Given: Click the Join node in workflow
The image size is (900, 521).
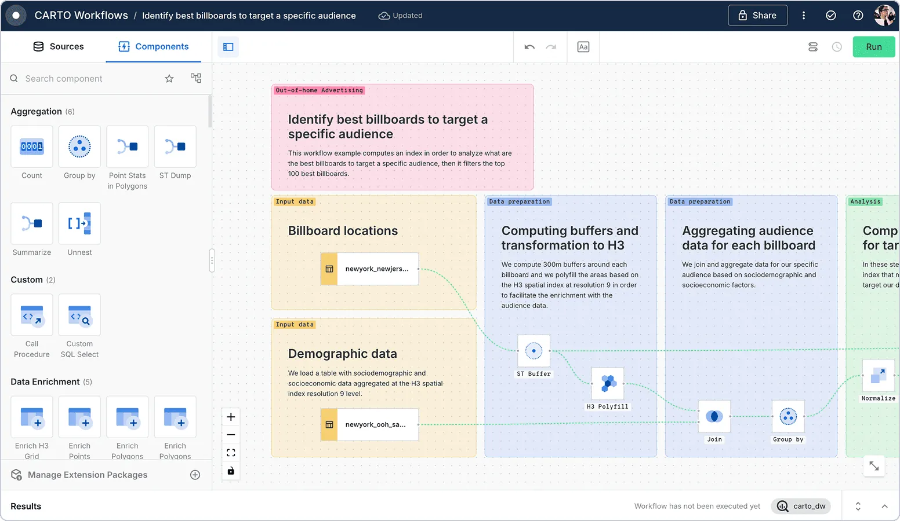Looking at the screenshot, I should 714,417.
